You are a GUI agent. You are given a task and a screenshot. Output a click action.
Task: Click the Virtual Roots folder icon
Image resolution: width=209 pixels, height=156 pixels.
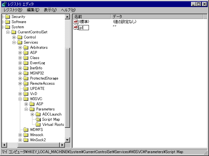tap(38, 125)
